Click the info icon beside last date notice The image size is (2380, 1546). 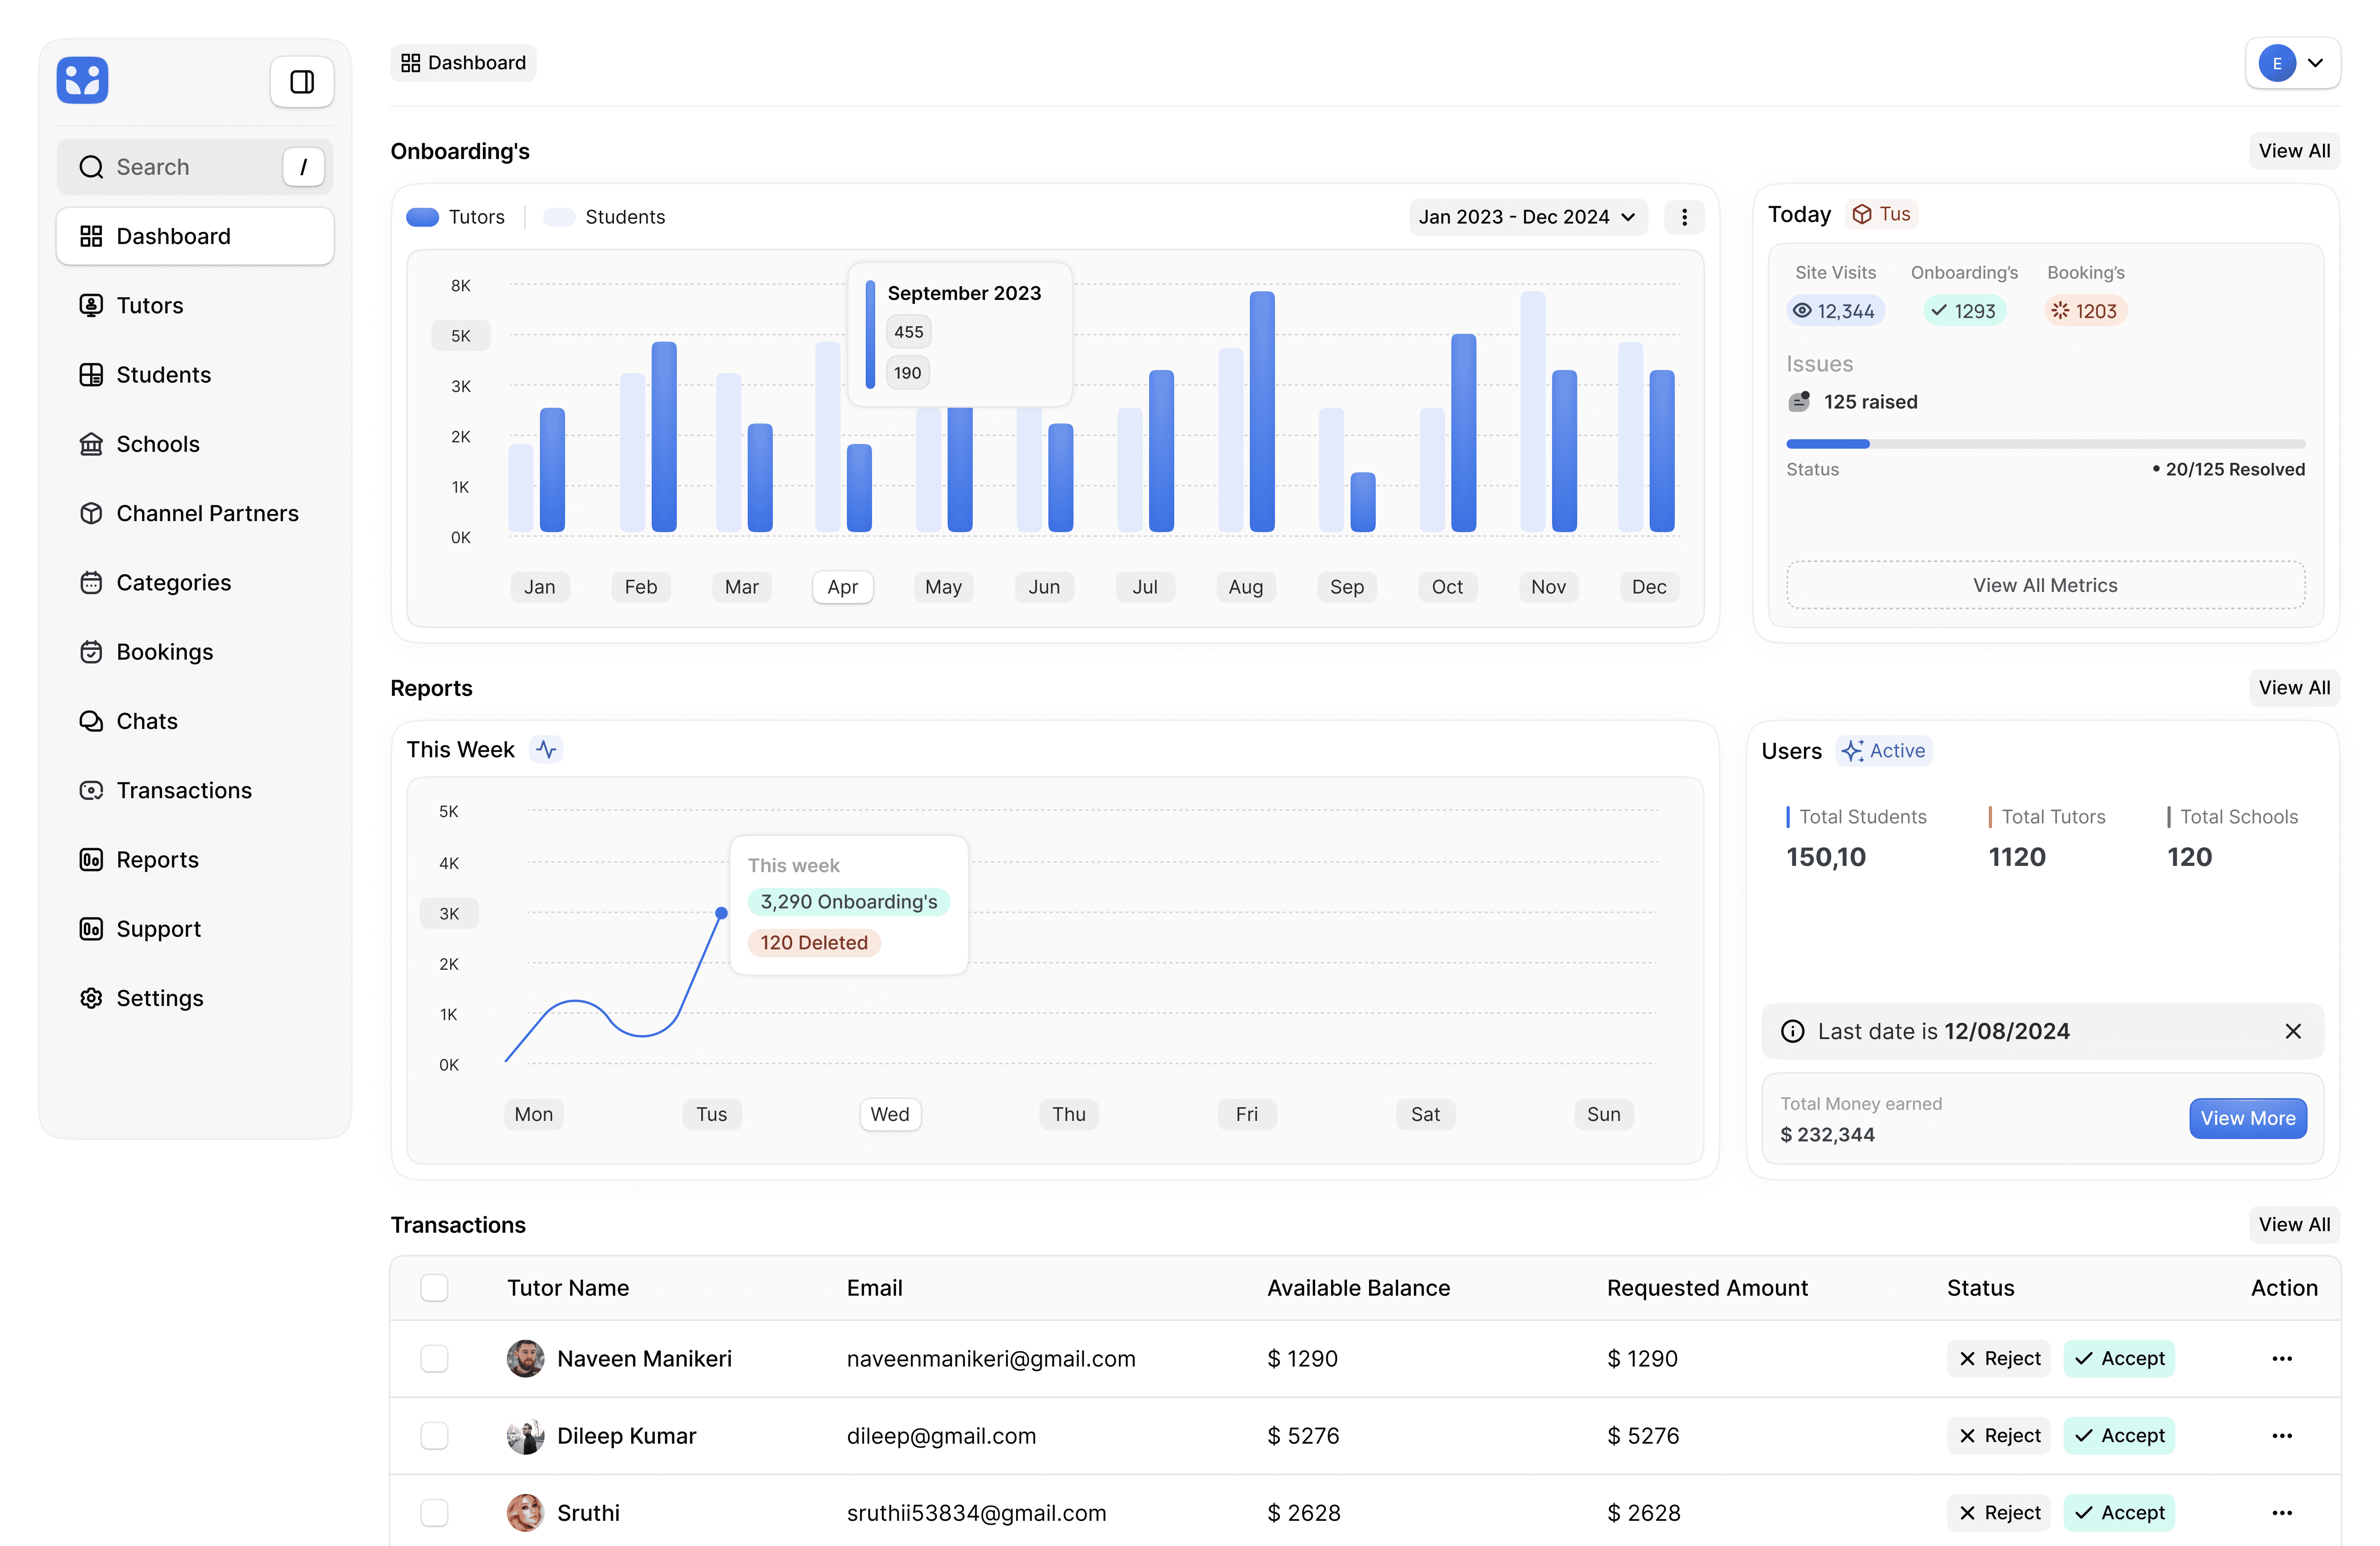pos(1793,1031)
